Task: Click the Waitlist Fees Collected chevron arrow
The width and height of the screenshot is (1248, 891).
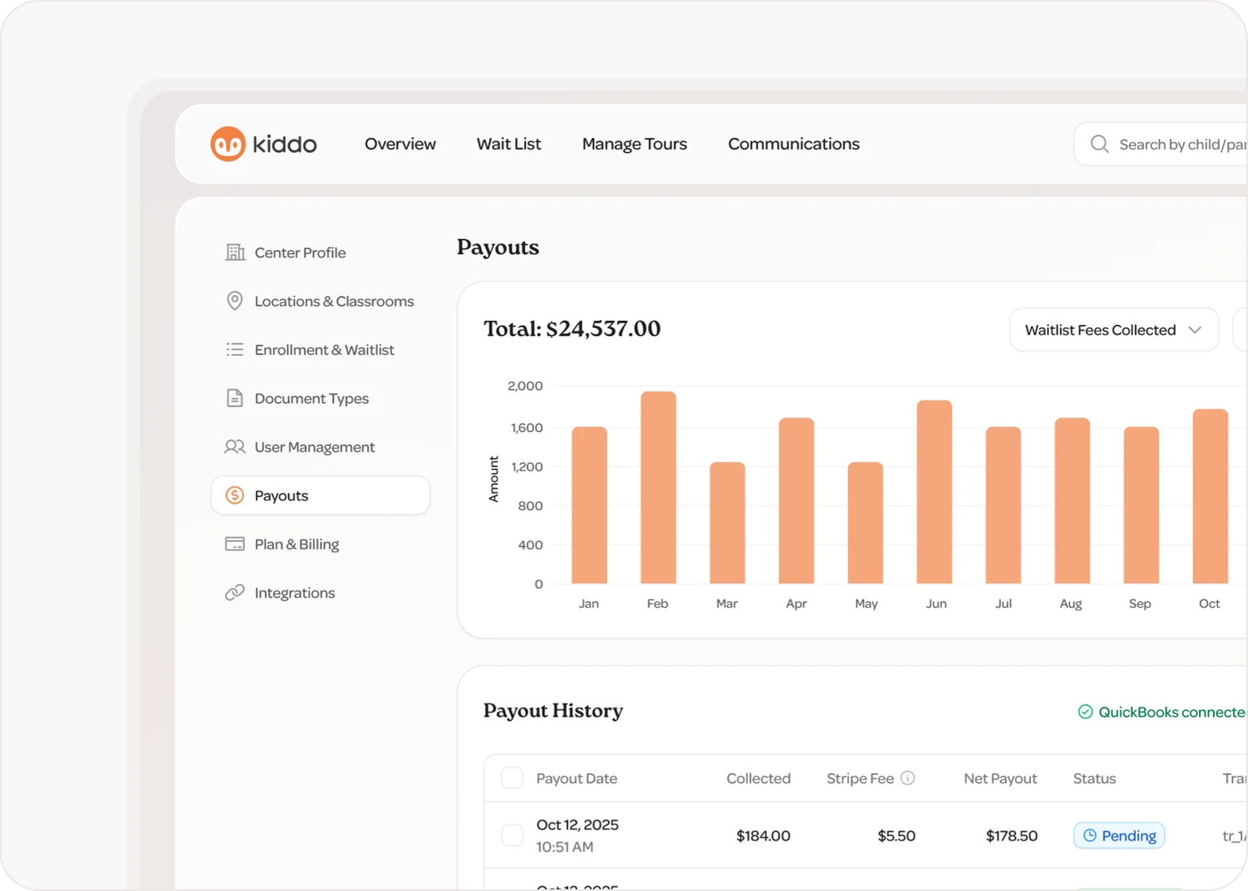Action: pyautogui.click(x=1194, y=330)
